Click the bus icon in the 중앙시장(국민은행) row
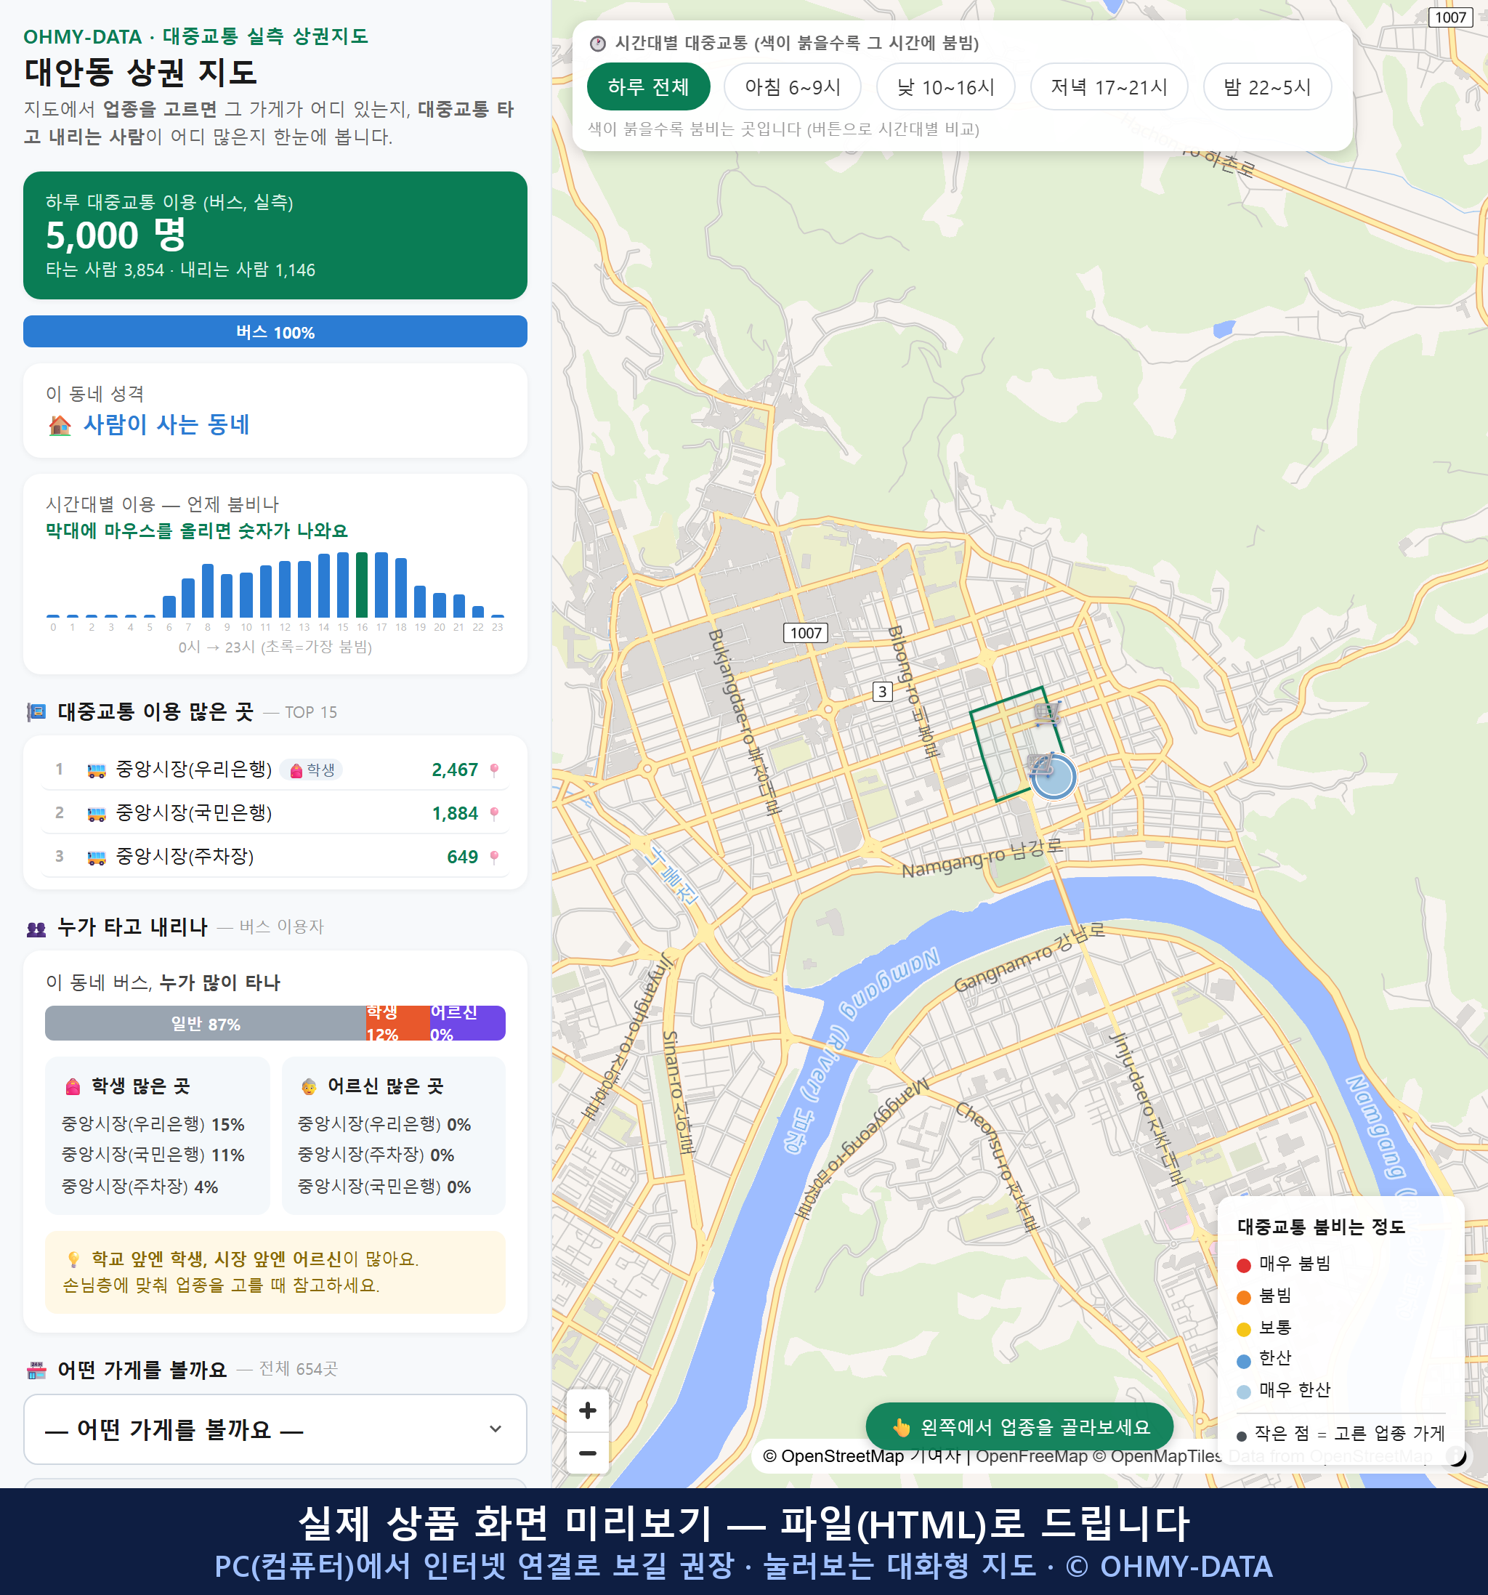Screen dimensions: 1488x1595 [96, 814]
